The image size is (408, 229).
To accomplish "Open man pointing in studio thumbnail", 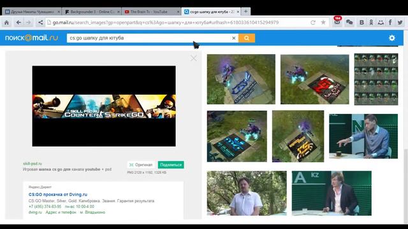I will pos(363,136).
